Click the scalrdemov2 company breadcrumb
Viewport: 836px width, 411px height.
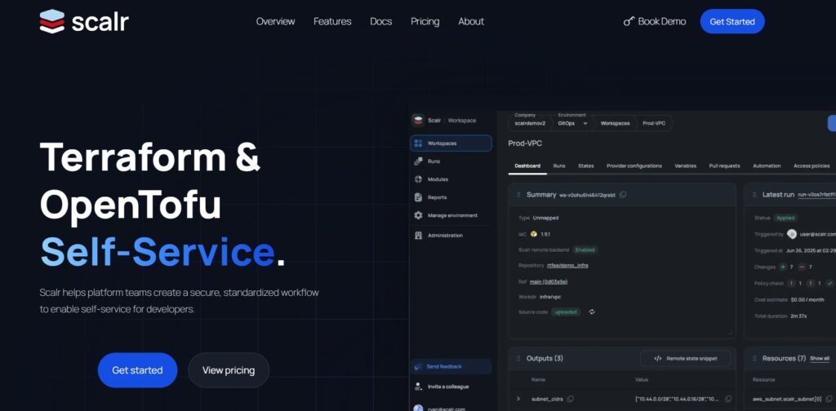pos(529,123)
